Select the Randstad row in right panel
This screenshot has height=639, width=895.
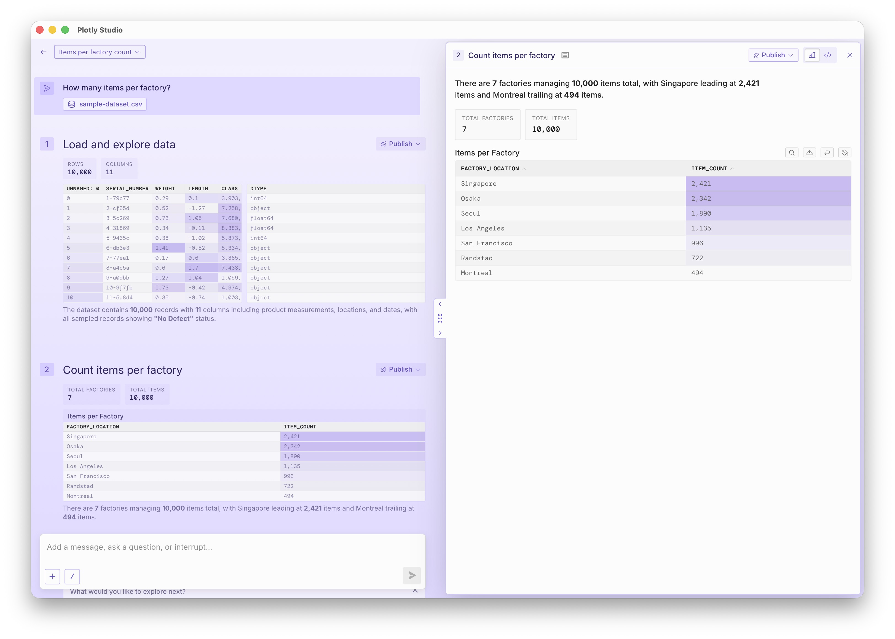[653, 259]
